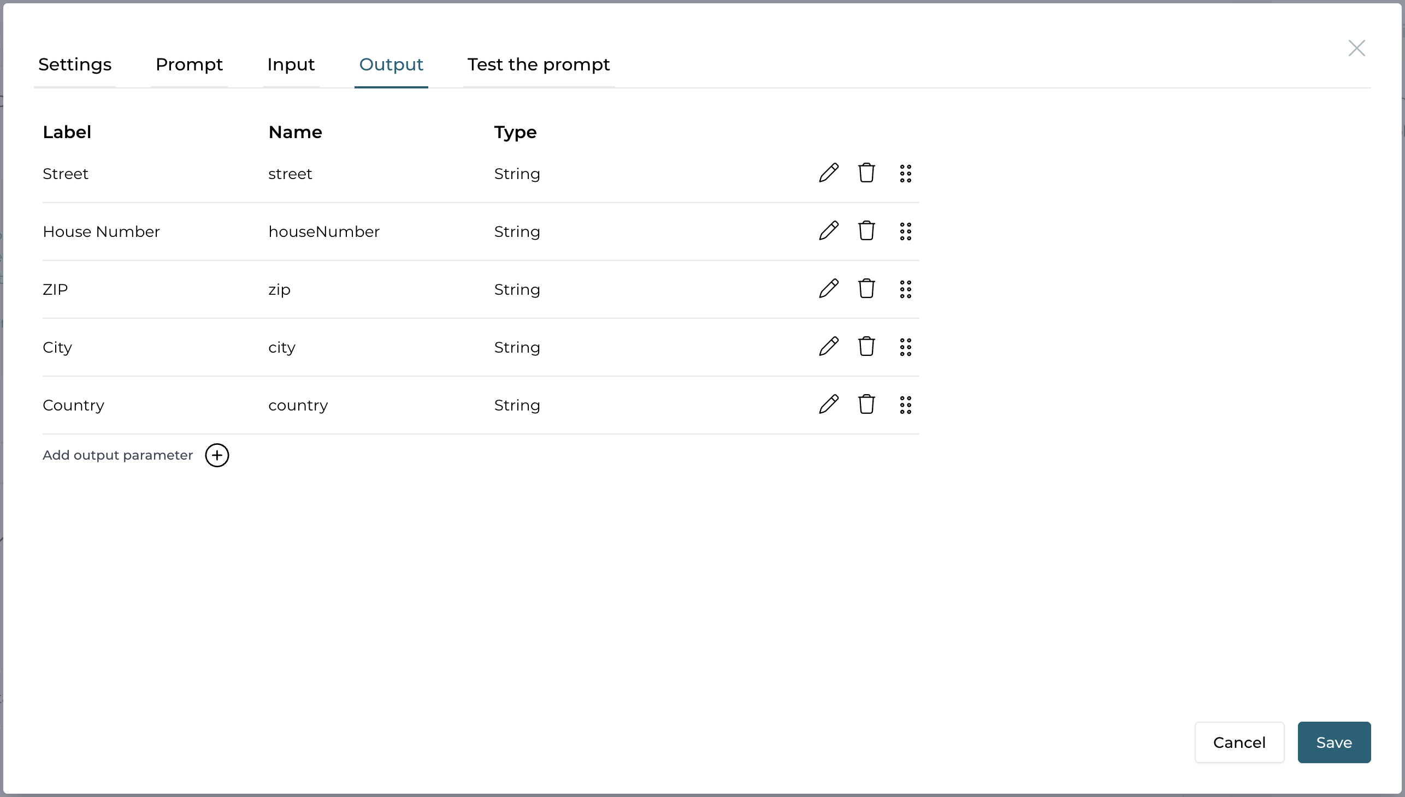Open the Prompt tab
The image size is (1405, 797).
189,64
